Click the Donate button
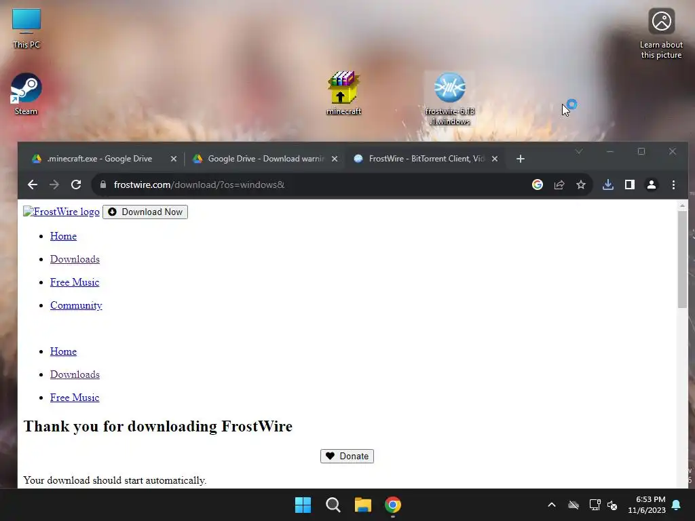695x521 pixels. click(x=347, y=456)
